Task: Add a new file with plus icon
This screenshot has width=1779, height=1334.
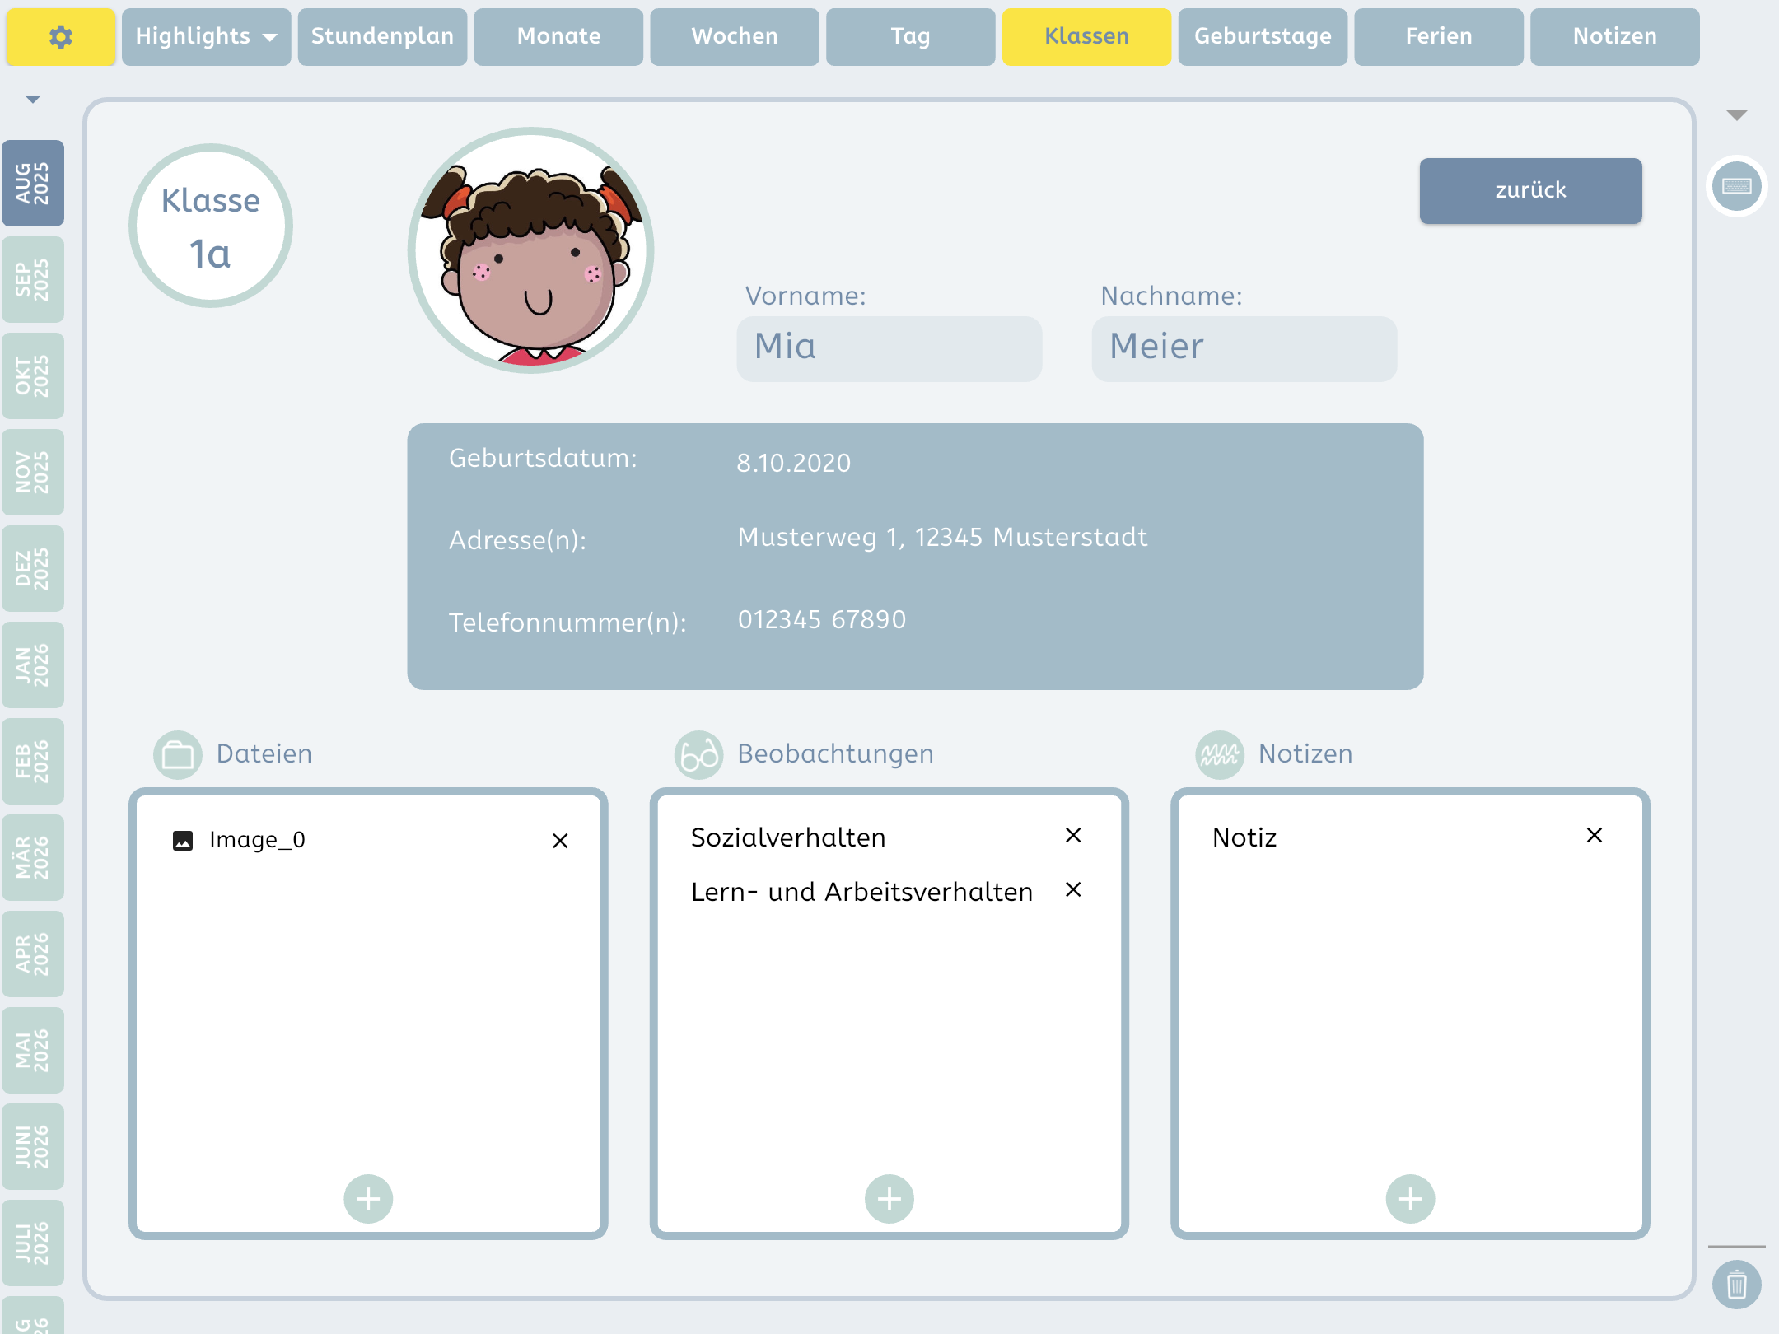Action: [368, 1199]
